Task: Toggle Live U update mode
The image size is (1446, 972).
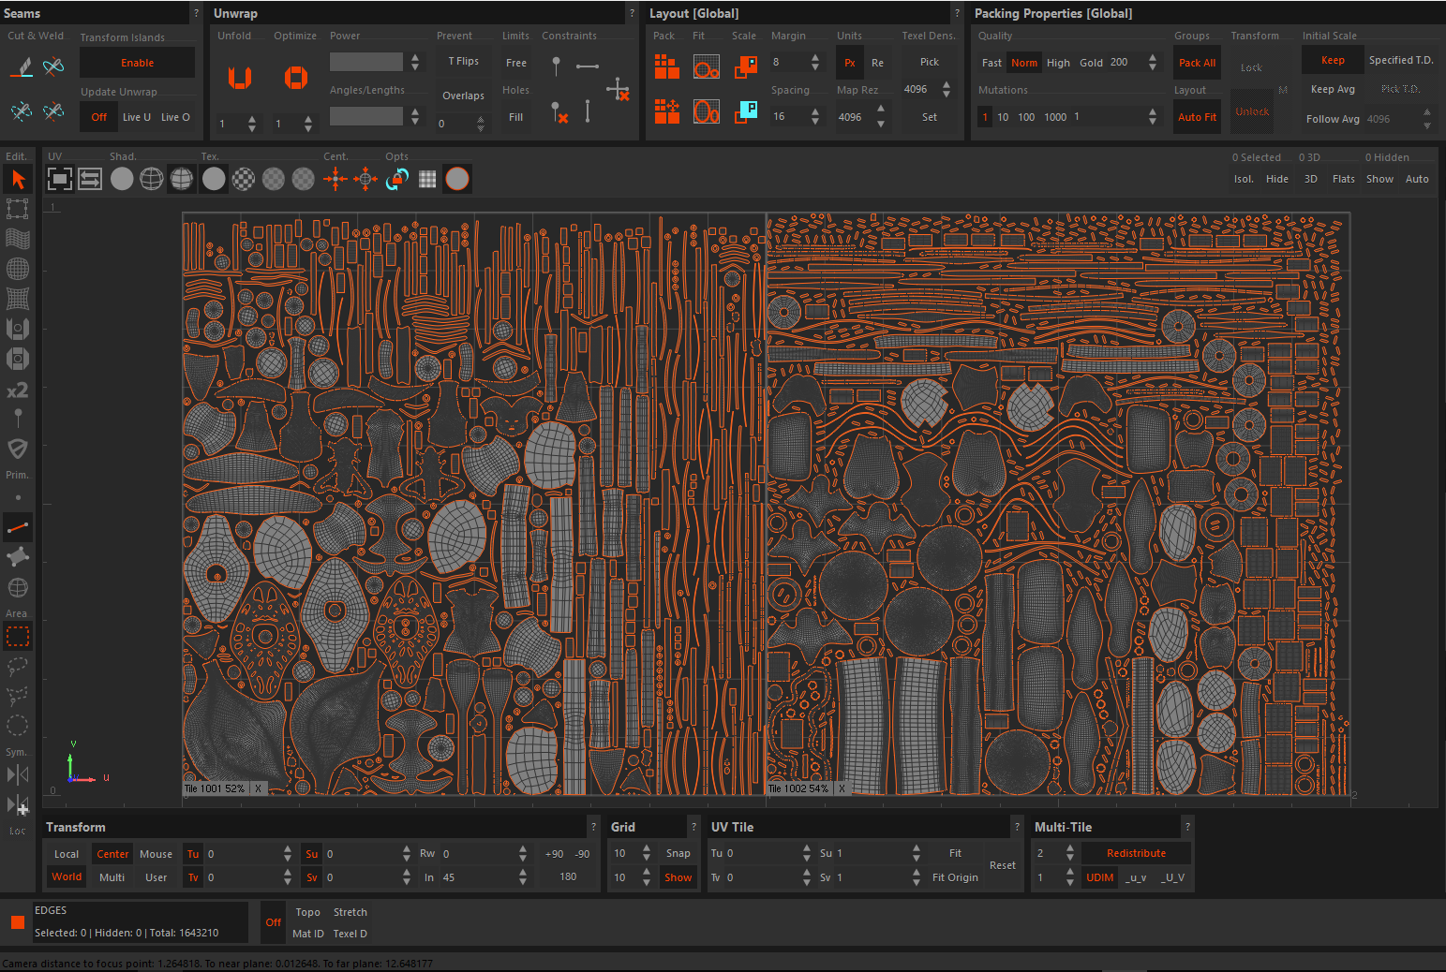Action: pos(137,117)
